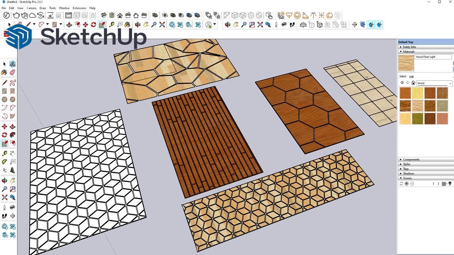Remove scene with minus button
Viewport: 454px width, 255px height.
pyautogui.click(x=412, y=183)
